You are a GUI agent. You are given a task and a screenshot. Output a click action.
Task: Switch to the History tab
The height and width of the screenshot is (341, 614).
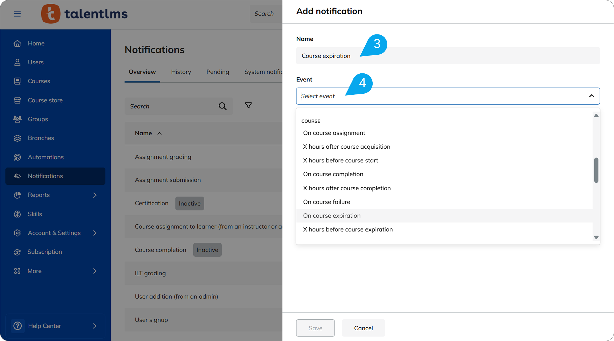(181, 72)
